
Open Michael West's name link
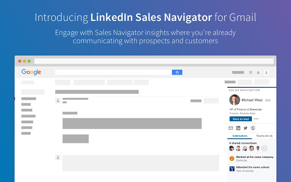[252, 100]
